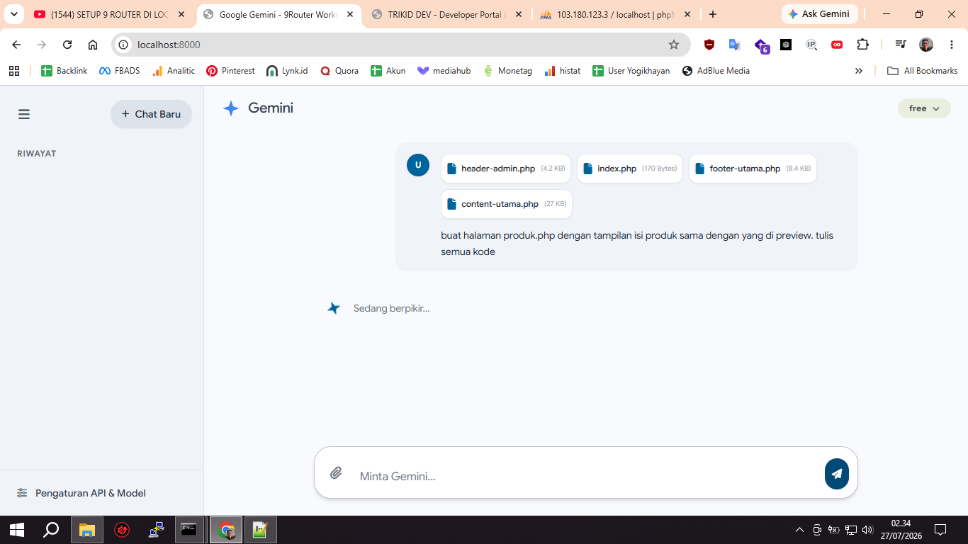Open the Quora bookmark
Viewport: 968px width, 544px height.
click(339, 71)
